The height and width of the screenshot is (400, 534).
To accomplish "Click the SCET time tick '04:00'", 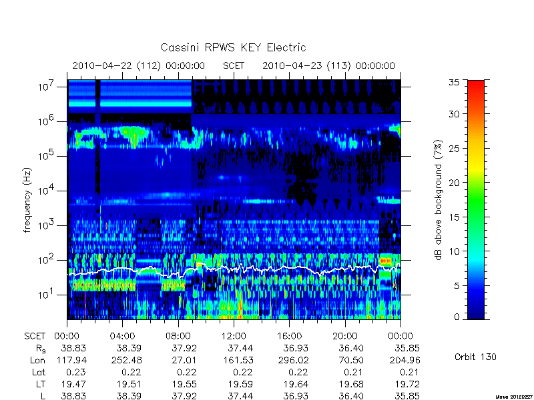I will (x=122, y=337).
